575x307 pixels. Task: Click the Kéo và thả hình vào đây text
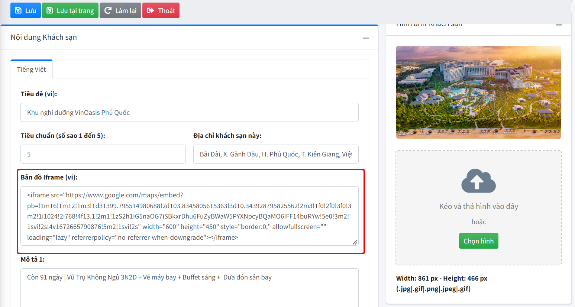tap(479, 206)
